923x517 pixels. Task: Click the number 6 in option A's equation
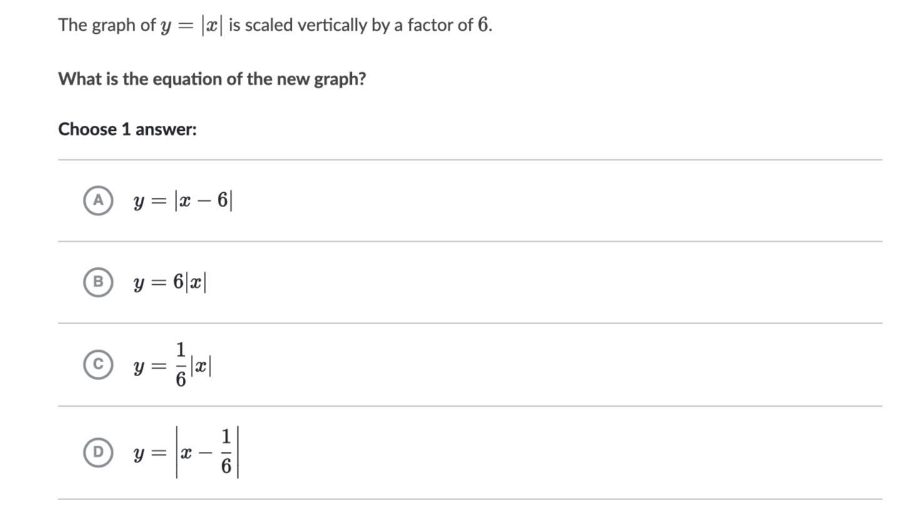click(x=222, y=200)
